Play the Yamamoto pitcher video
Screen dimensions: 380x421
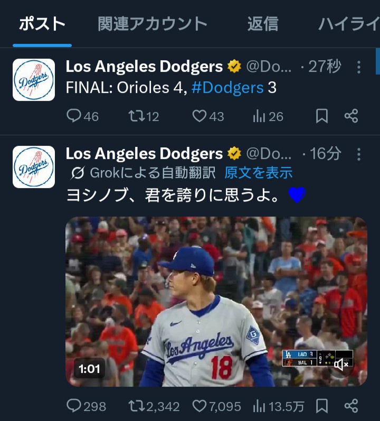point(216,301)
